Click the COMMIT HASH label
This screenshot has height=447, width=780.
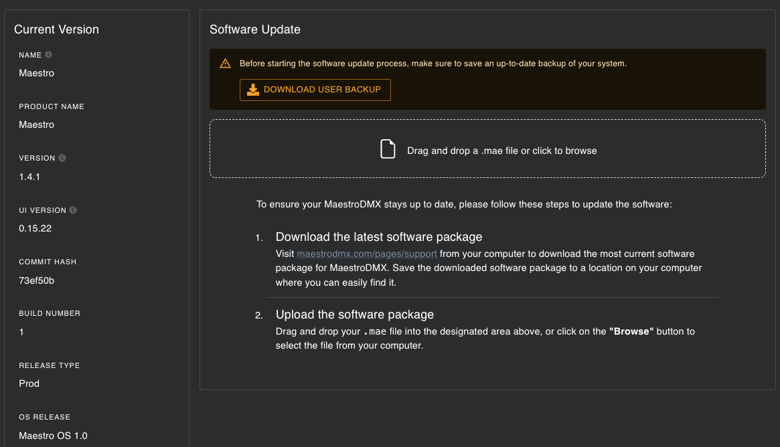coord(48,262)
